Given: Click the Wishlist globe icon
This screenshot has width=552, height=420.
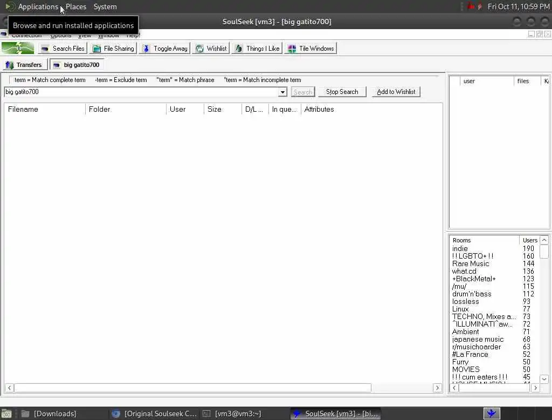Looking at the screenshot, I should point(199,48).
